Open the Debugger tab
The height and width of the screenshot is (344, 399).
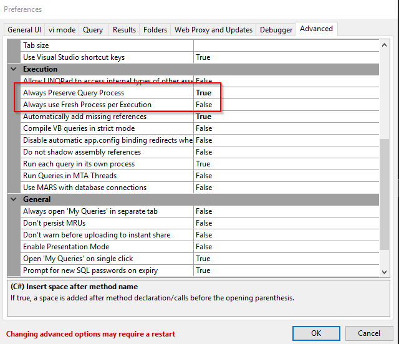(276, 30)
